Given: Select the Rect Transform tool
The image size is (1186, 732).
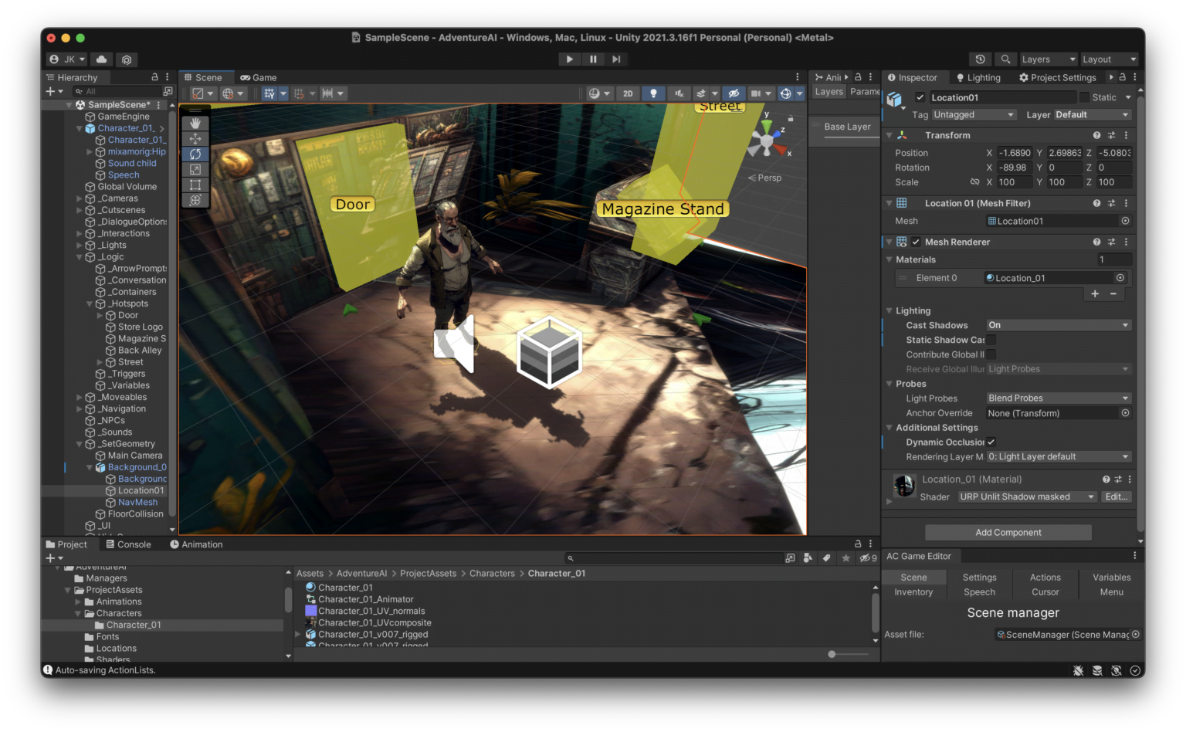Looking at the screenshot, I should pos(195,185).
